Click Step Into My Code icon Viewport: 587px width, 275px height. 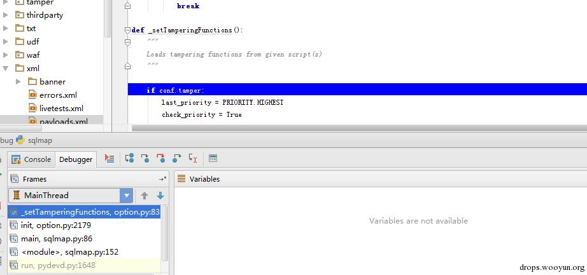point(160,159)
